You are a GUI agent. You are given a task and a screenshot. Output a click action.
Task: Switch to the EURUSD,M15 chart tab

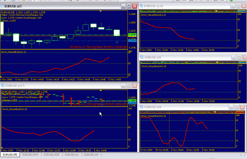30,155
